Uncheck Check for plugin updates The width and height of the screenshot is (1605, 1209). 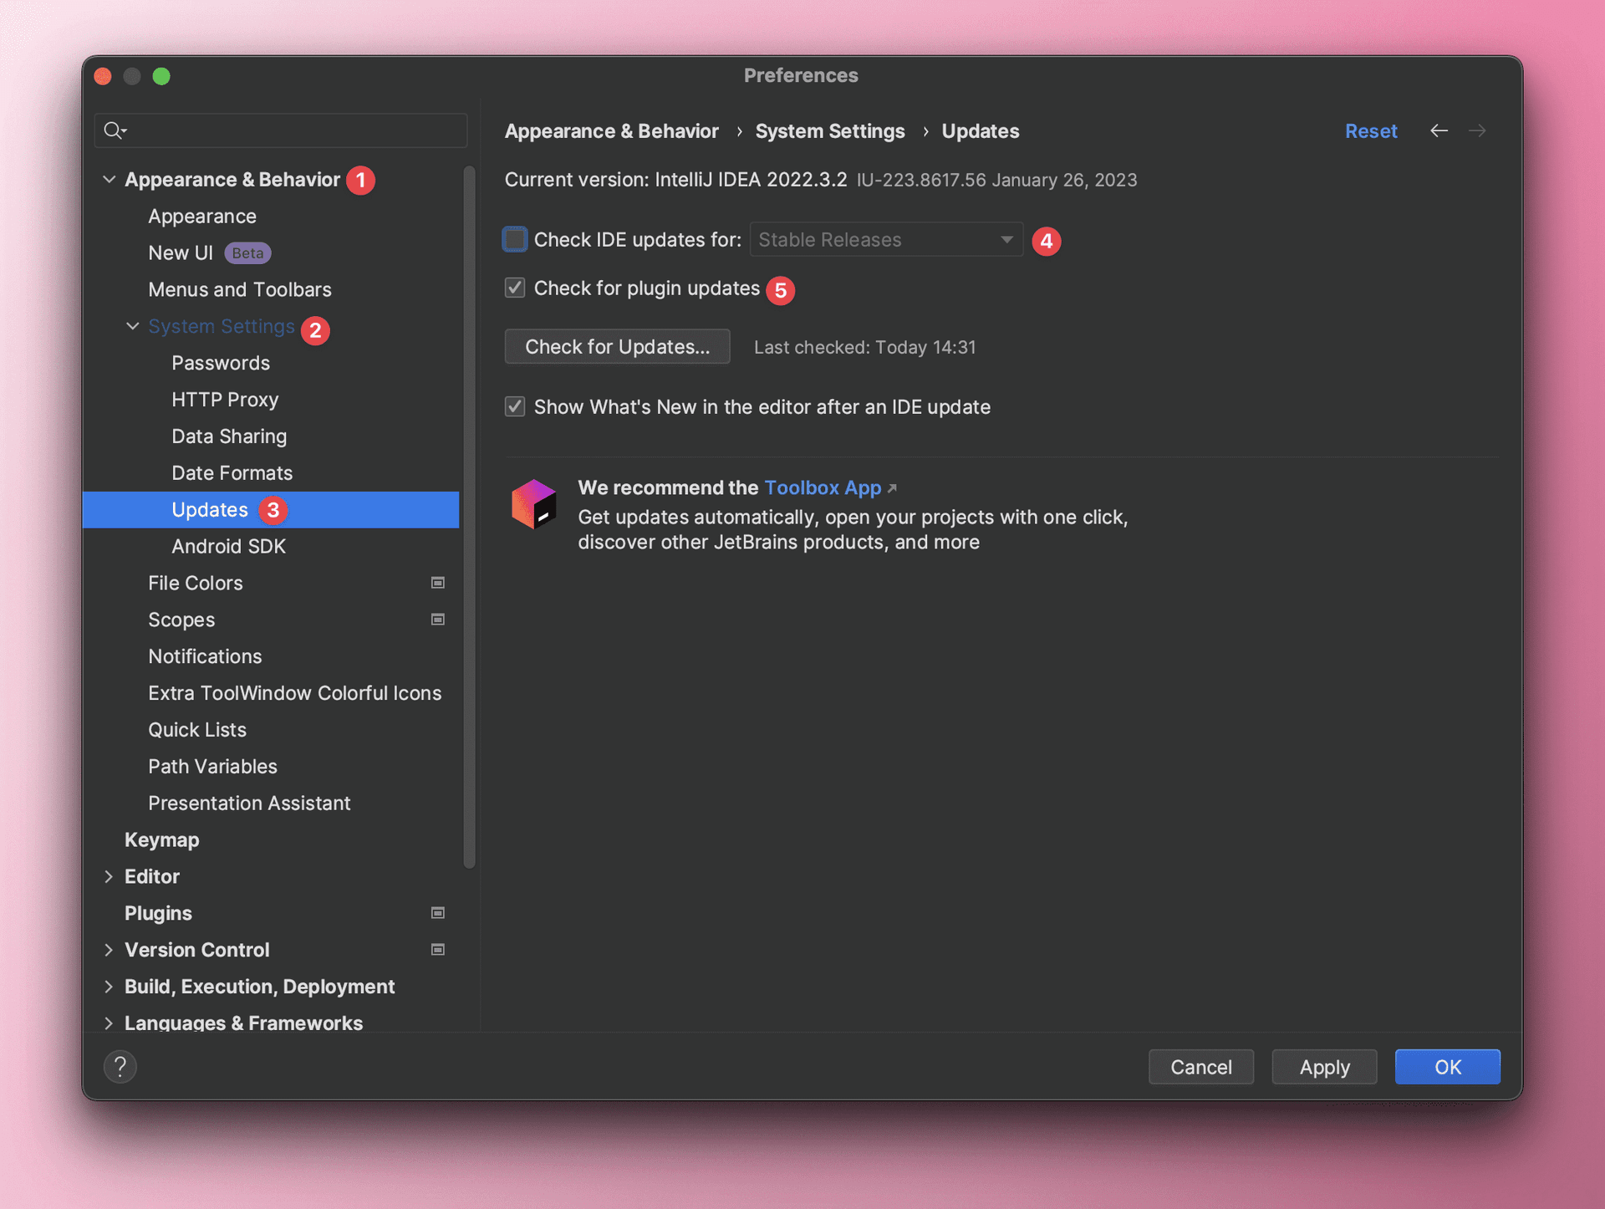pyautogui.click(x=515, y=288)
